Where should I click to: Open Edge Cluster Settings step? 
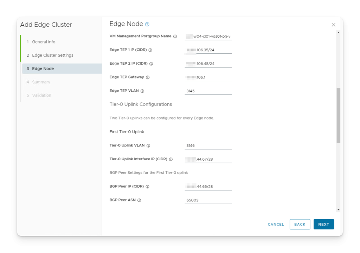52,55
